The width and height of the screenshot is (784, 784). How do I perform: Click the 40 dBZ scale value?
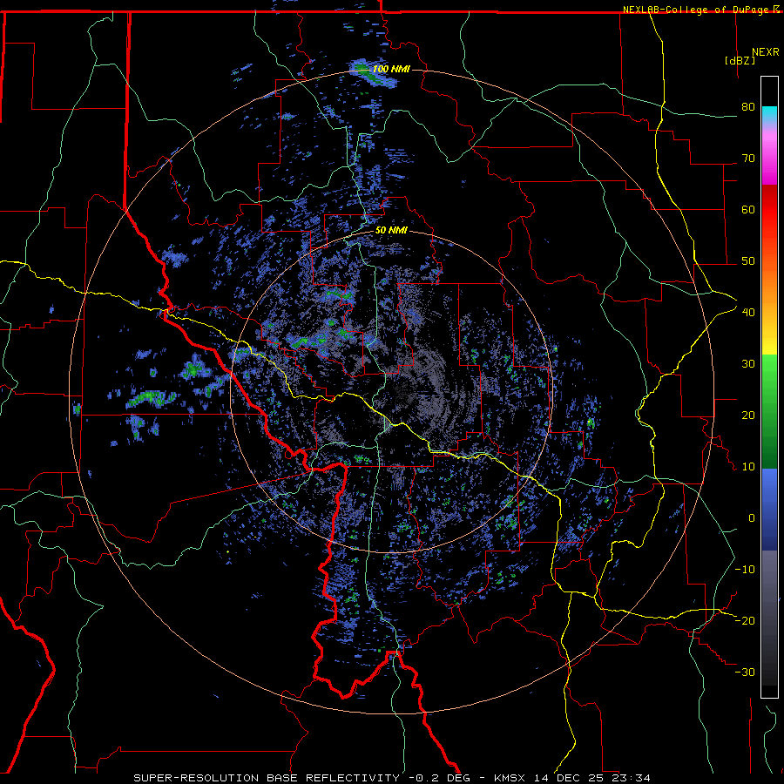pos(748,313)
